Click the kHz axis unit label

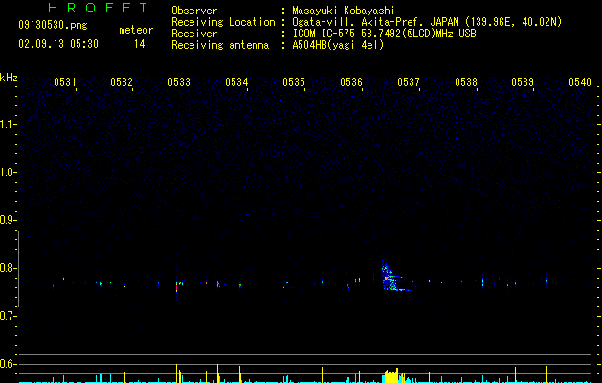pyautogui.click(x=9, y=78)
